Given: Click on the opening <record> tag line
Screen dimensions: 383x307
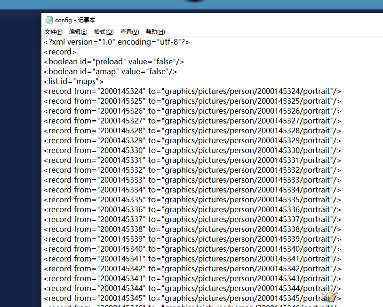Looking at the screenshot, I should pos(60,52).
